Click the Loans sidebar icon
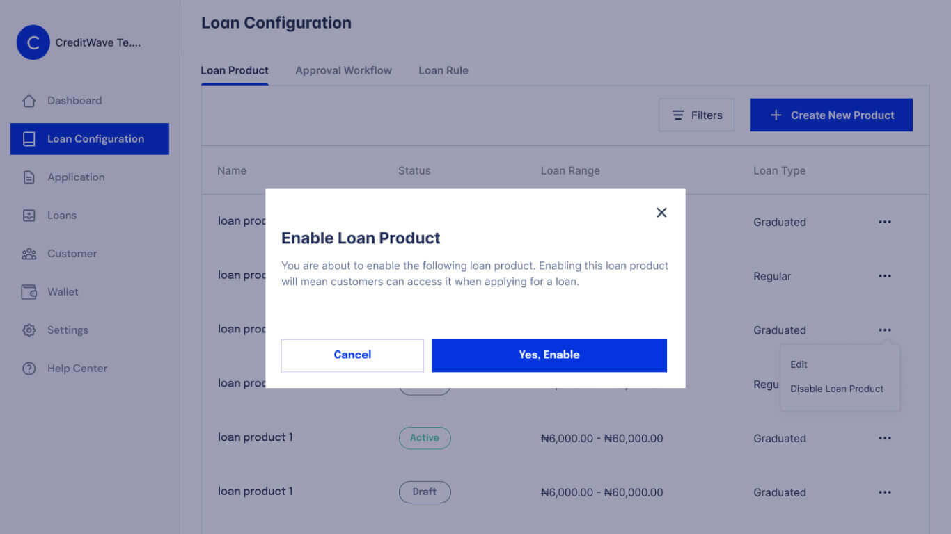The image size is (951, 534). point(29,216)
